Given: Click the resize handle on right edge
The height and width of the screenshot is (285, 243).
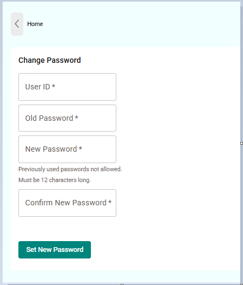Looking at the screenshot, I should tap(241, 144).
